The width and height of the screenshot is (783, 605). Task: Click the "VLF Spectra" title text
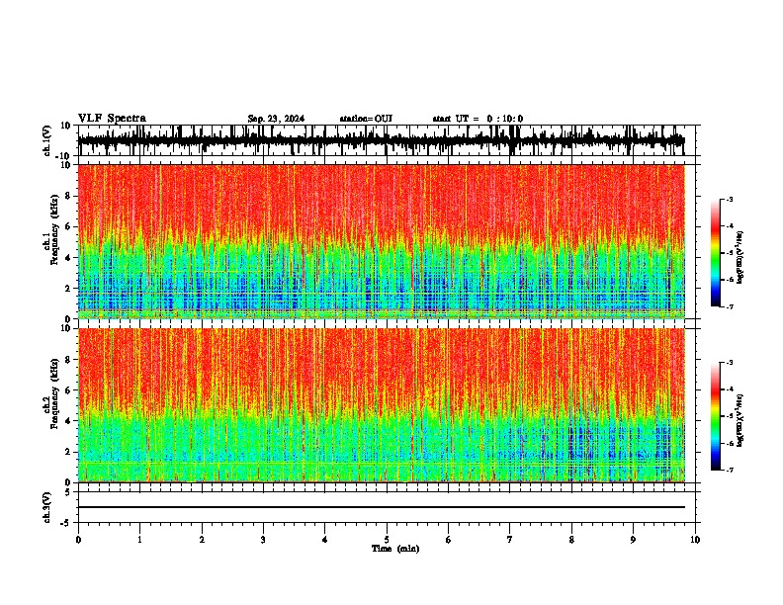coord(112,119)
